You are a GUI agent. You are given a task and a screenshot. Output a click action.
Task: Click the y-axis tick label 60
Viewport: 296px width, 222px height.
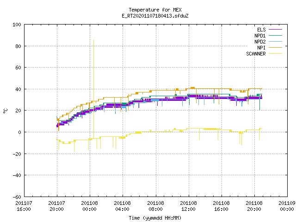coord(18,68)
